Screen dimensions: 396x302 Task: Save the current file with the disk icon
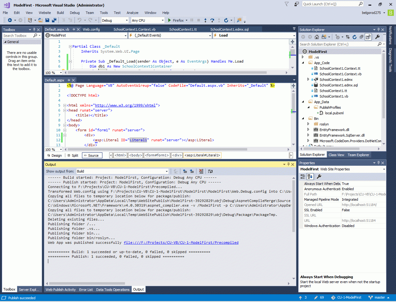(x=47, y=20)
